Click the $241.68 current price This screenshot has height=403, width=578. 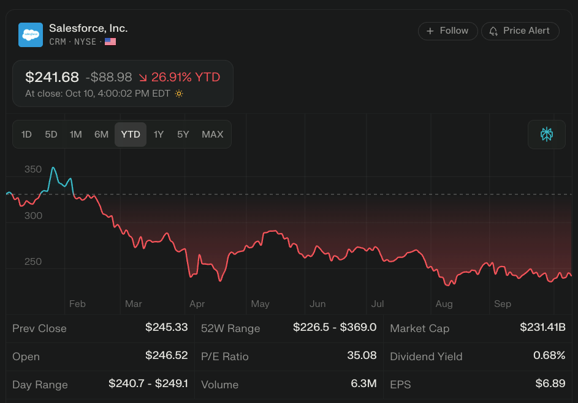click(52, 78)
